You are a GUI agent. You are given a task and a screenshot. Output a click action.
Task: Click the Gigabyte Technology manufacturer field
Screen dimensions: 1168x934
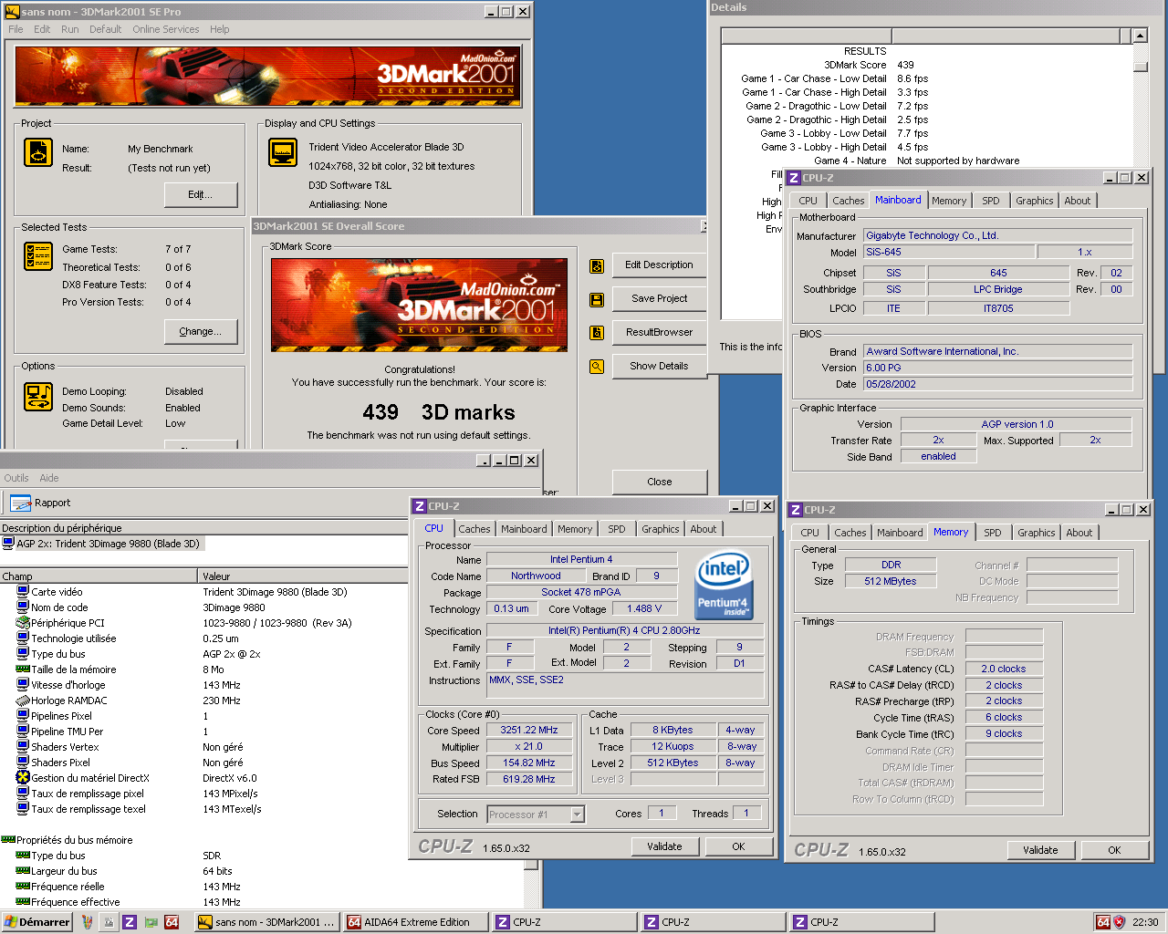click(997, 235)
